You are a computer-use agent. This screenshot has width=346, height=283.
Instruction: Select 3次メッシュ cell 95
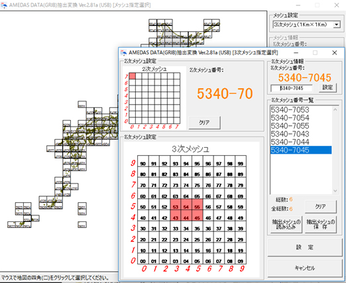pyautogui.click(x=197, y=161)
